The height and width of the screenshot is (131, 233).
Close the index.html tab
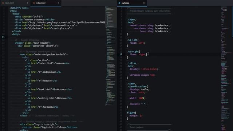coord(58,3)
